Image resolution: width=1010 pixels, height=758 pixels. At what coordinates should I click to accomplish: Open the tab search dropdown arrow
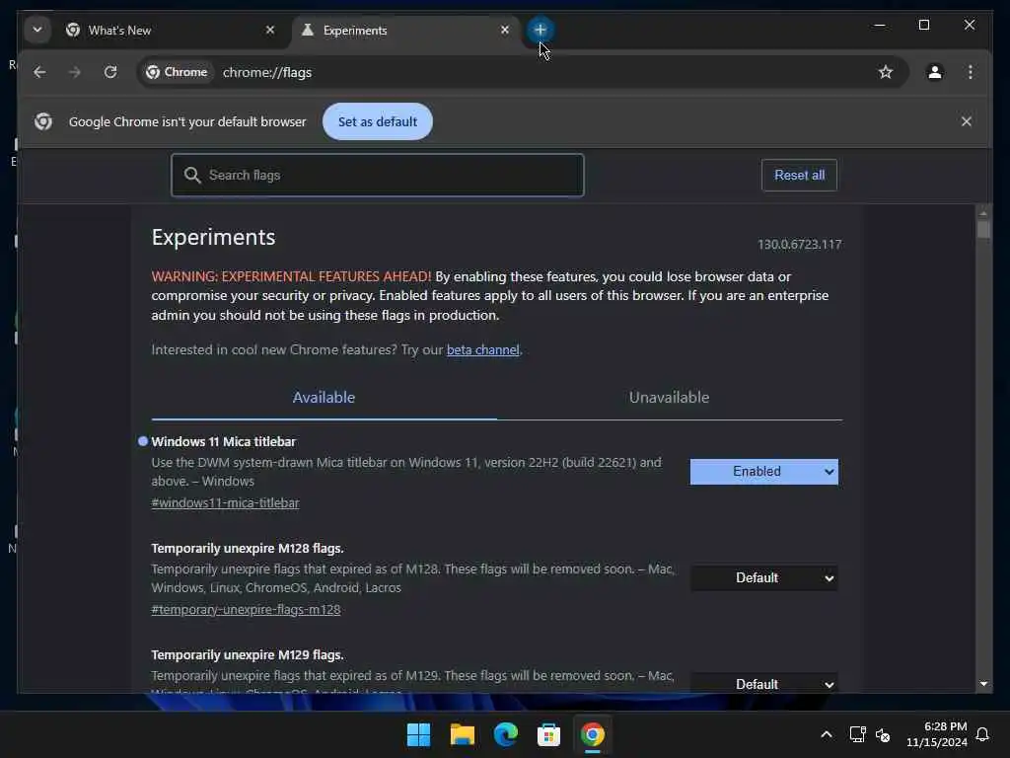tap(37, 30)
